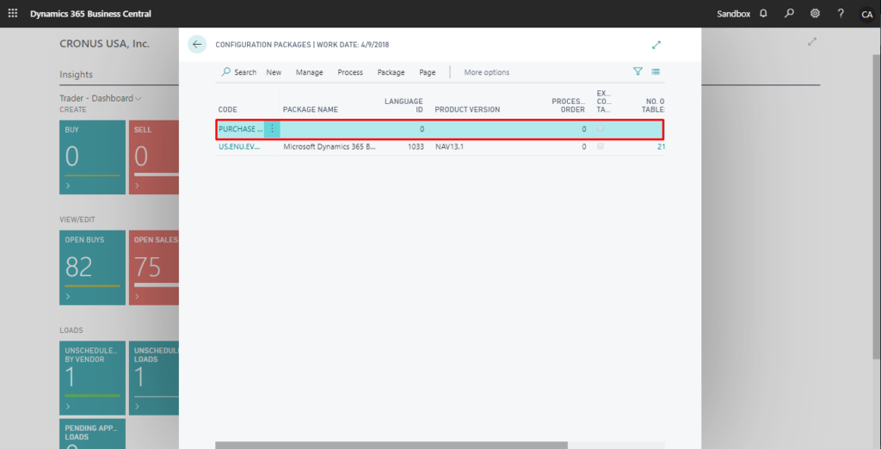Click the Sandbox environment label

pyautogui.click(x=733, y=14)
